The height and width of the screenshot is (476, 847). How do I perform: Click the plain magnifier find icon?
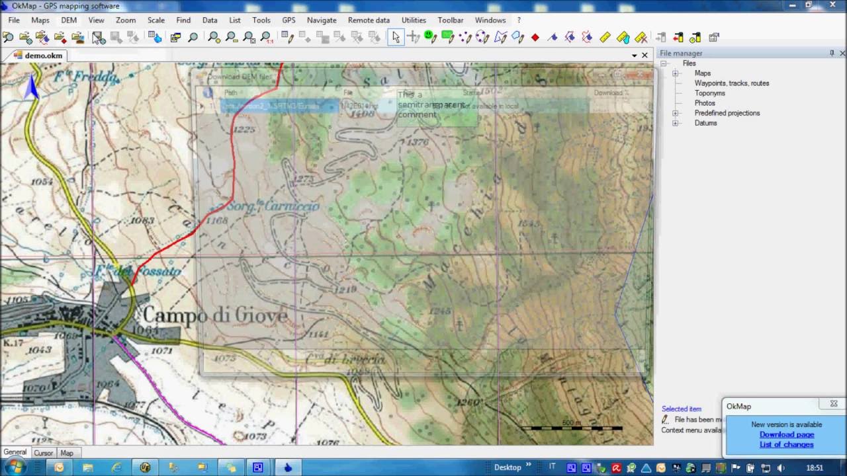coord(193,37)
